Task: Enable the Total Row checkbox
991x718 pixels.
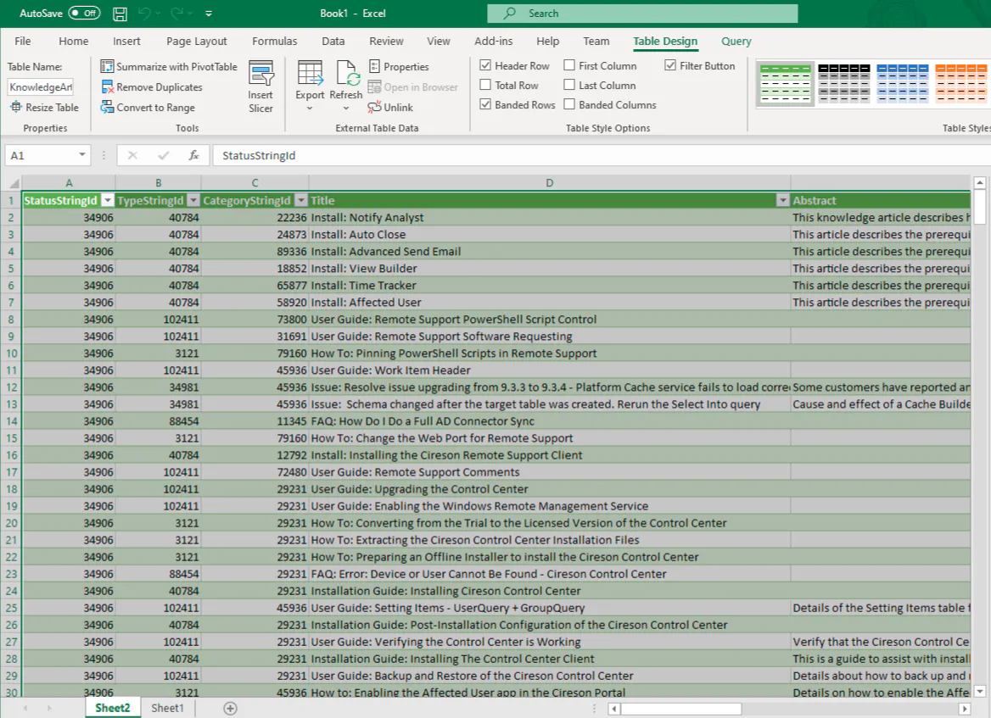Action: point(485,86)
